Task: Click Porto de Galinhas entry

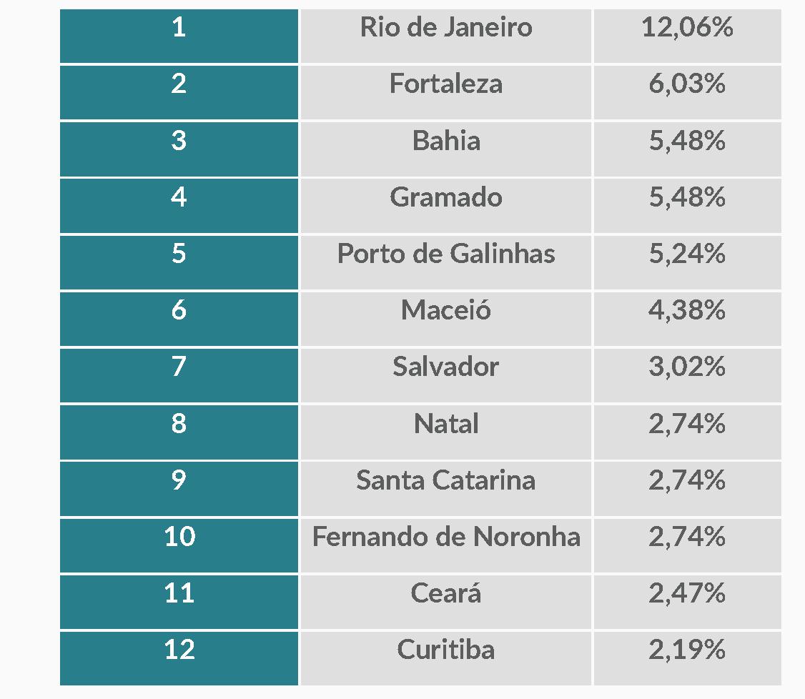Action: (x=445, y=262)
